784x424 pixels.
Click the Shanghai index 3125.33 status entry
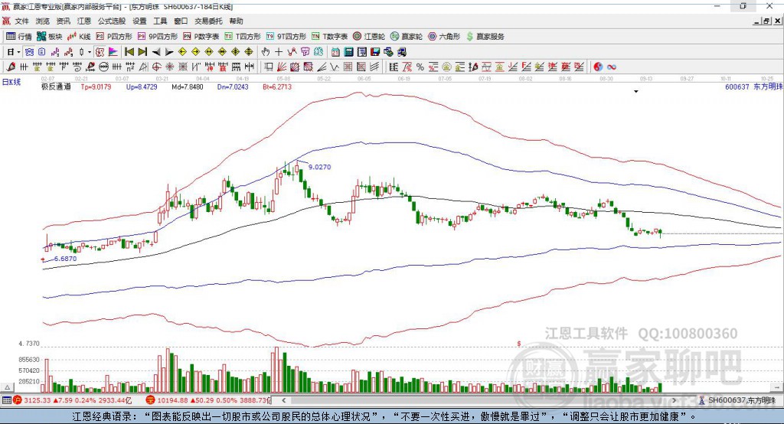pos(73,400)
